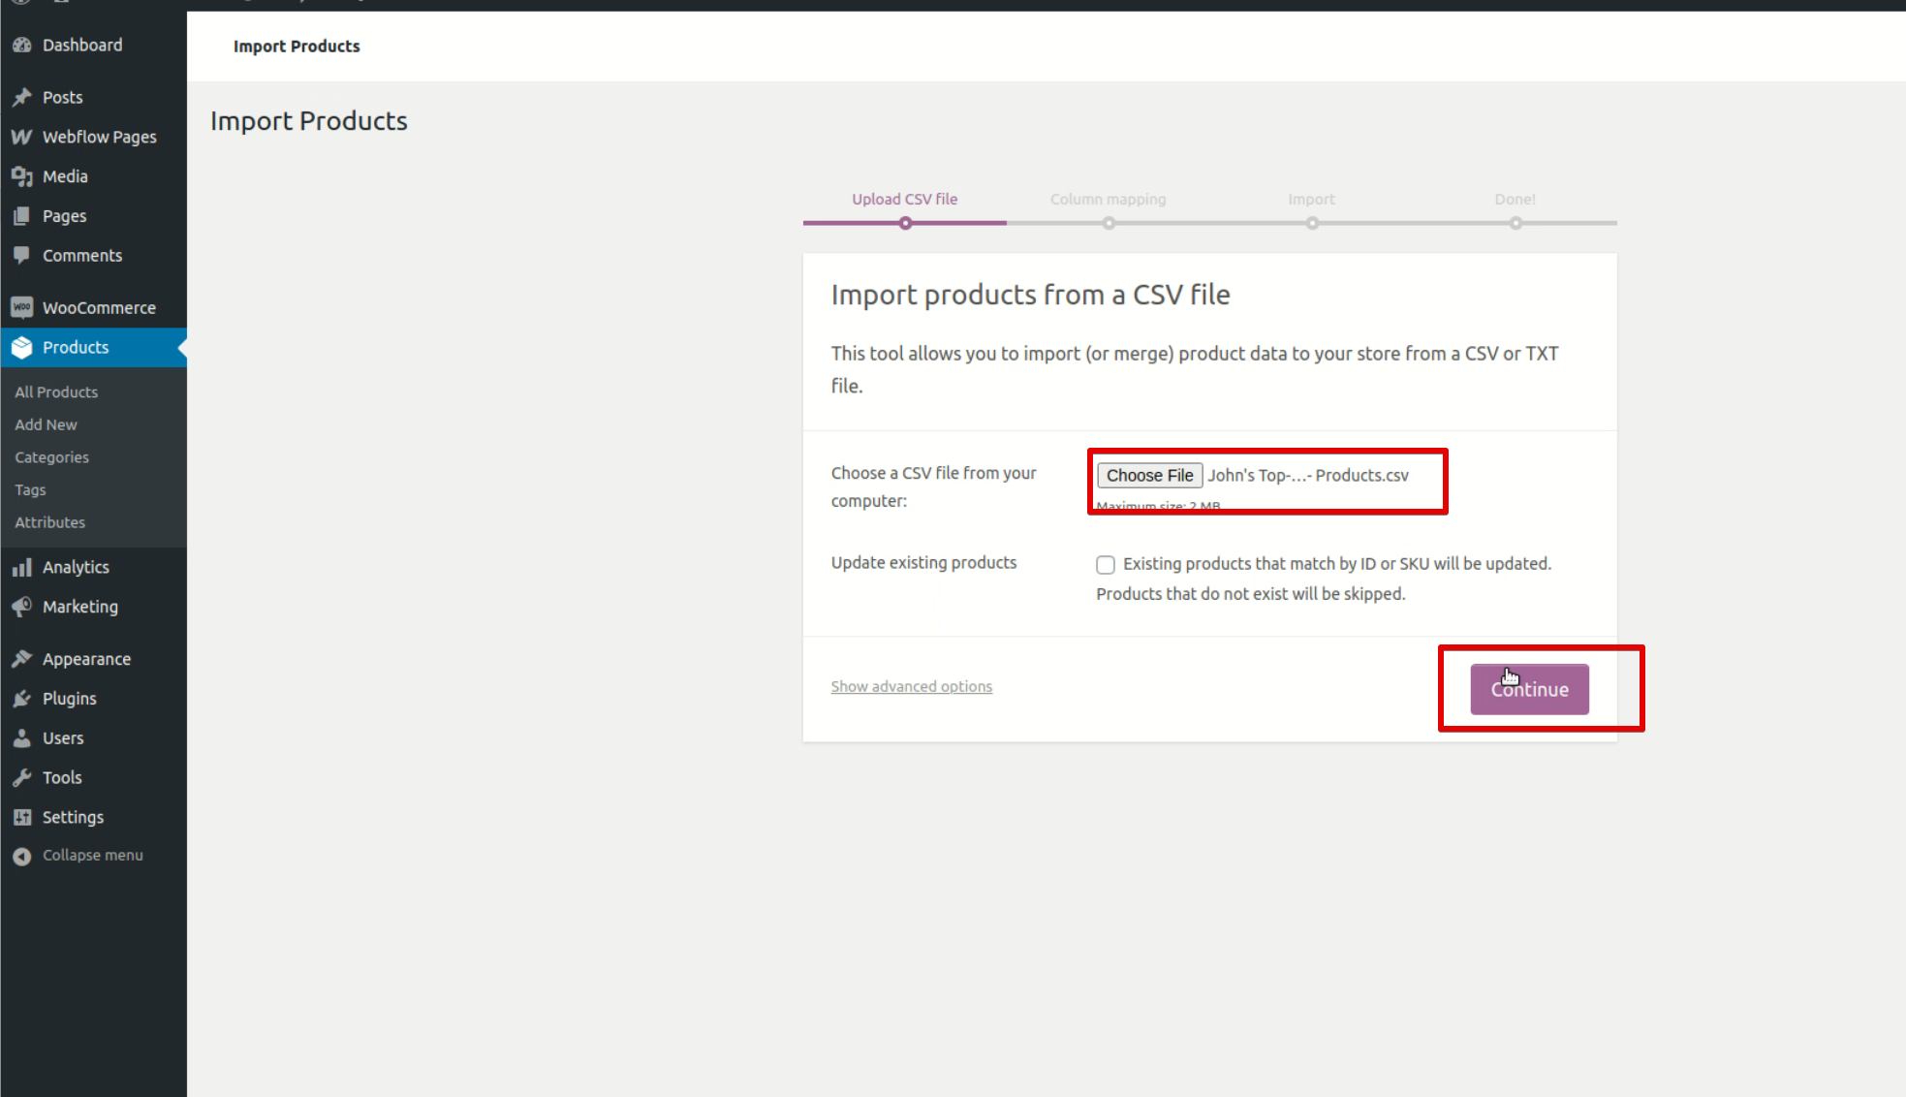The image size is (1906, 1097).
Task: Click the Upload CSV file step
Action: point(904,199)
